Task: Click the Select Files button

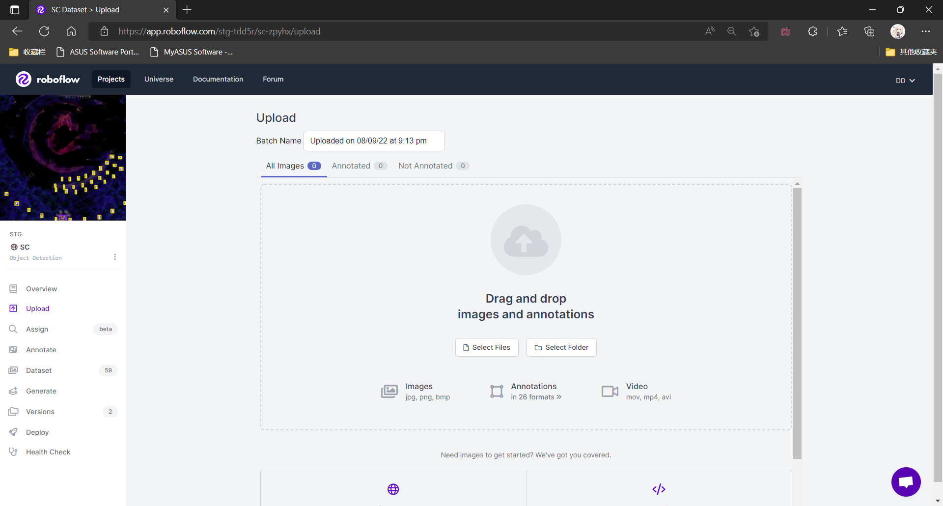Action: pos(487,347)
